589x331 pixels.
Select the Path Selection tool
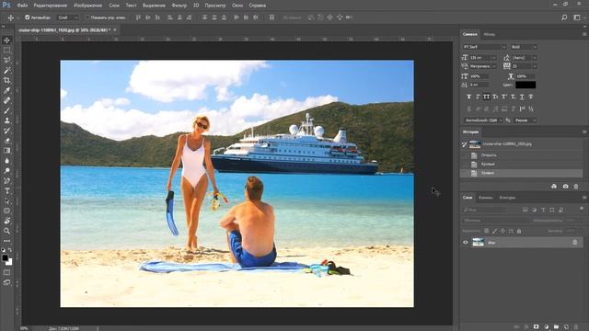[6, 200]
